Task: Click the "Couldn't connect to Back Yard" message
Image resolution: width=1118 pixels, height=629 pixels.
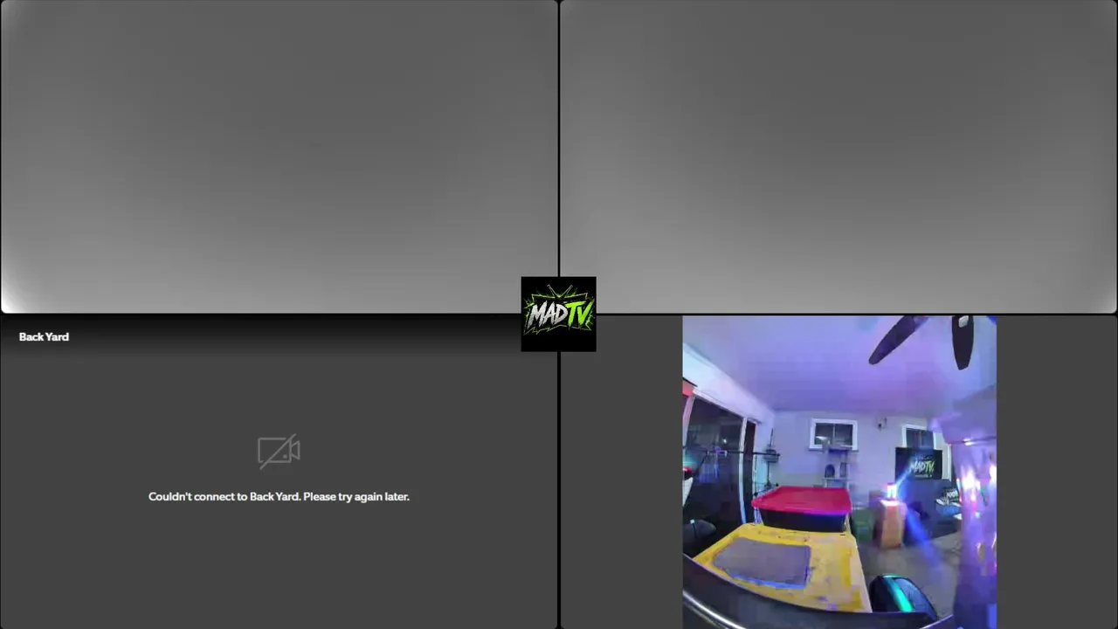Action: (279, 496)
